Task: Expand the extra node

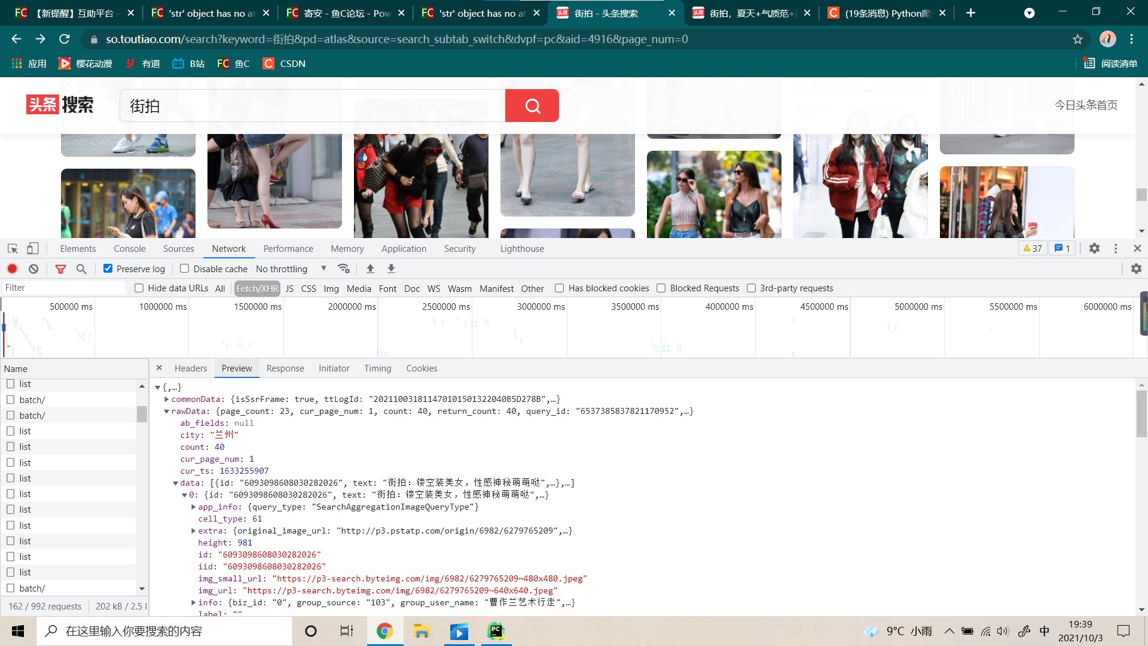Action: pyautogui.click(x=193, y=531)
